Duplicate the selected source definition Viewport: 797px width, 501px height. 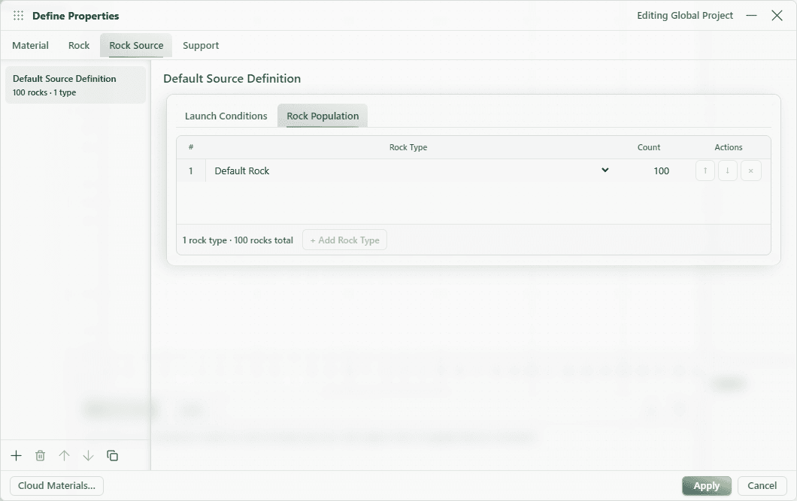coord(112,456)
